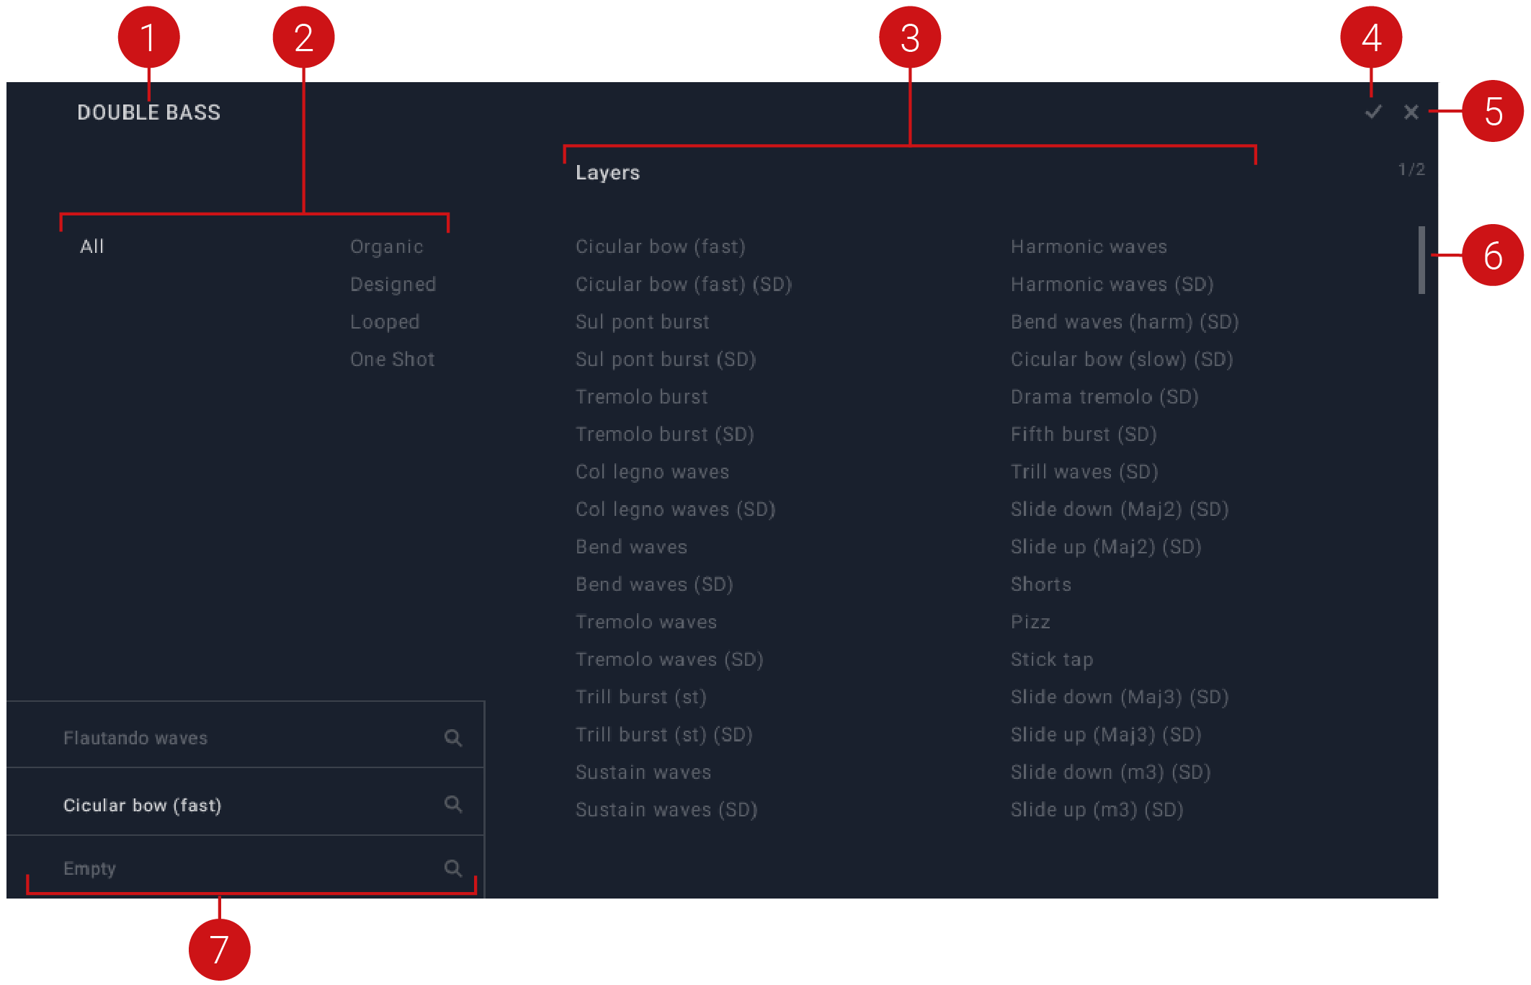Open search for the Empty layer slot

pyautogui.click(x=453, y=868)
